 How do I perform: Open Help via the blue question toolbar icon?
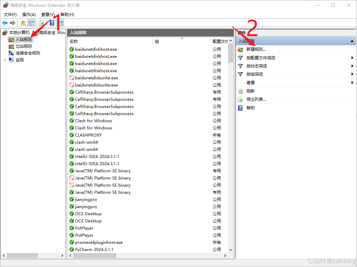click(x=52, y=23)
